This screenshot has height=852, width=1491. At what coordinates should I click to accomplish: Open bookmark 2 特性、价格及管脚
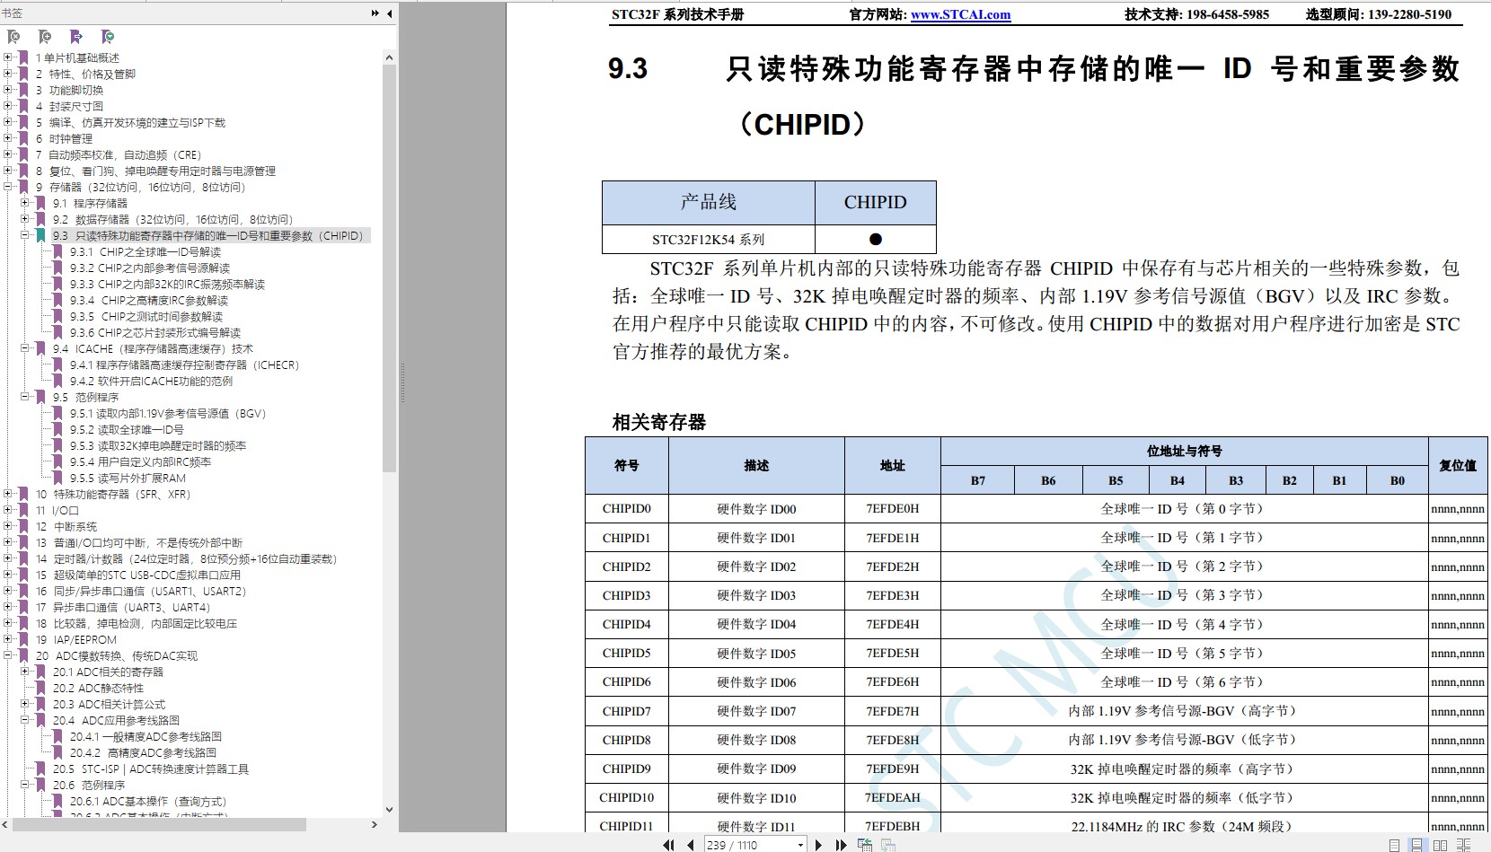click(86, 75)
